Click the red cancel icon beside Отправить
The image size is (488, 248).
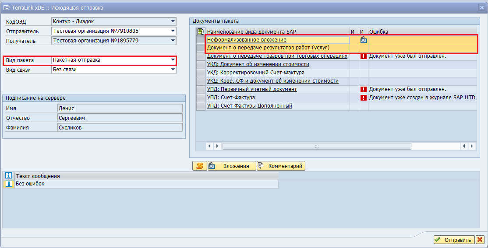coord(480,240)
